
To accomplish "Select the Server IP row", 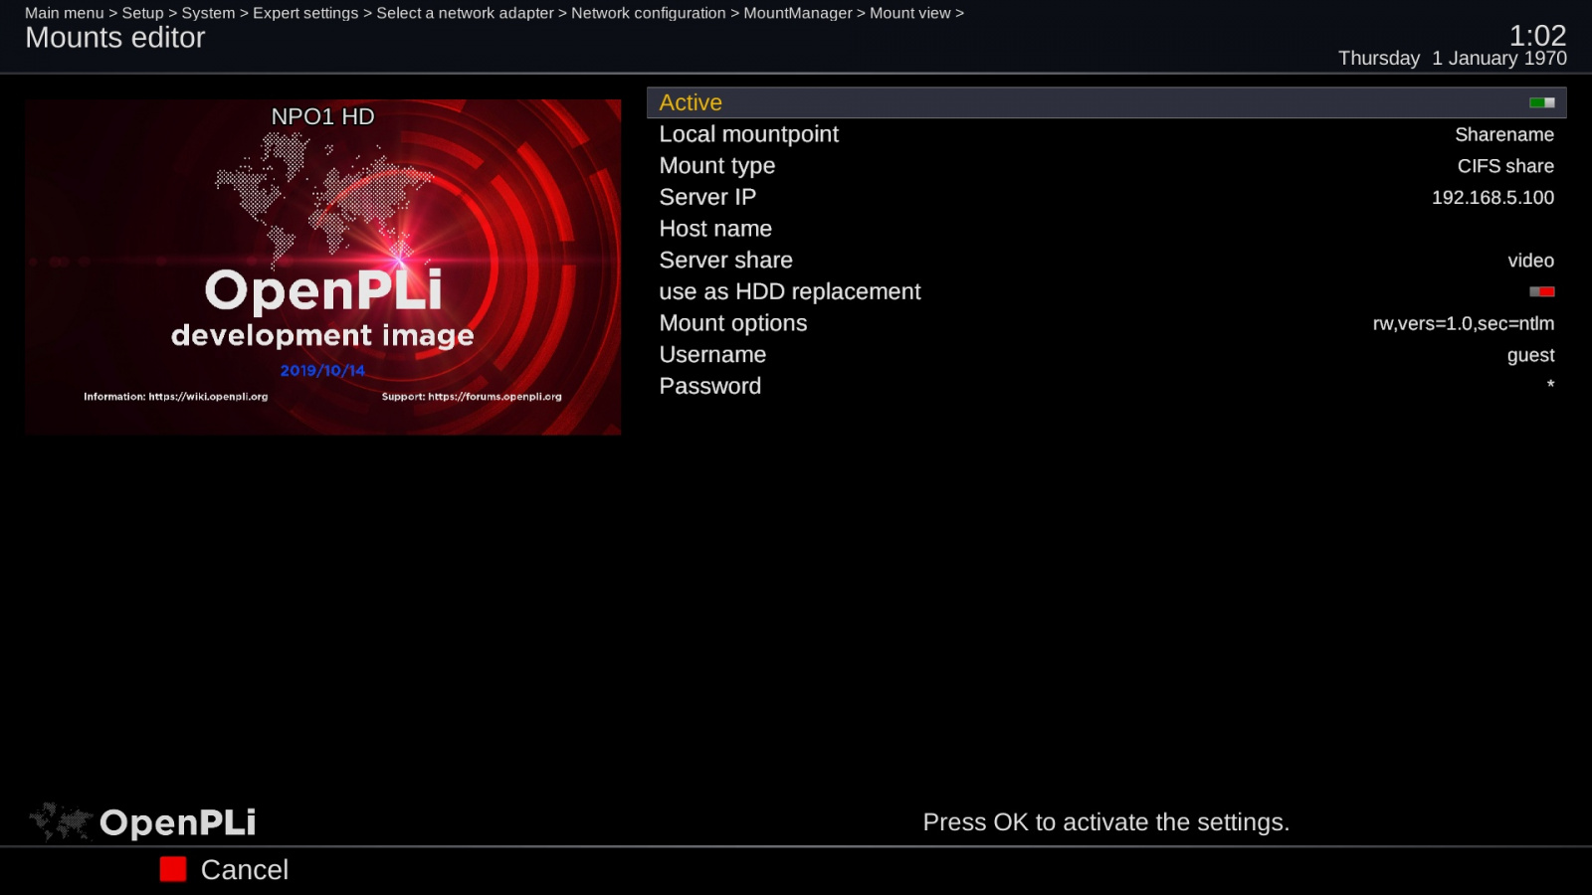I will (1106, 197).
